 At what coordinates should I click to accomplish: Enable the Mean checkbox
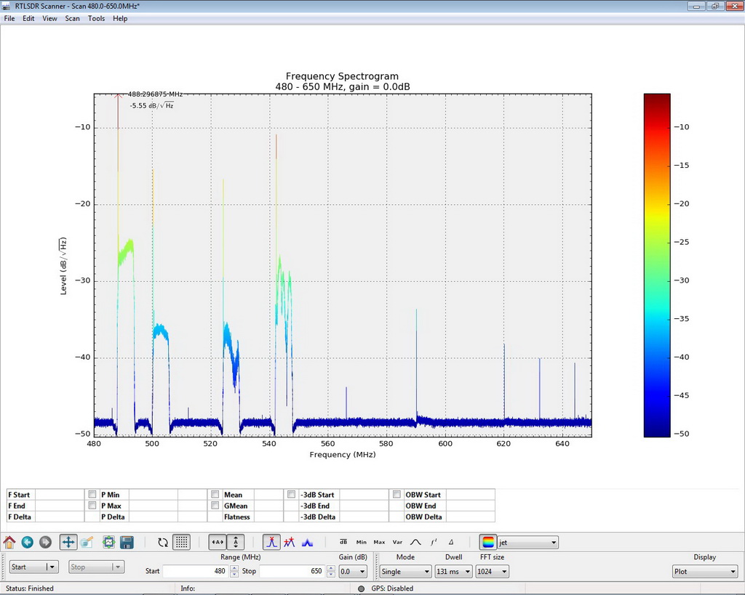click(215, 495)
